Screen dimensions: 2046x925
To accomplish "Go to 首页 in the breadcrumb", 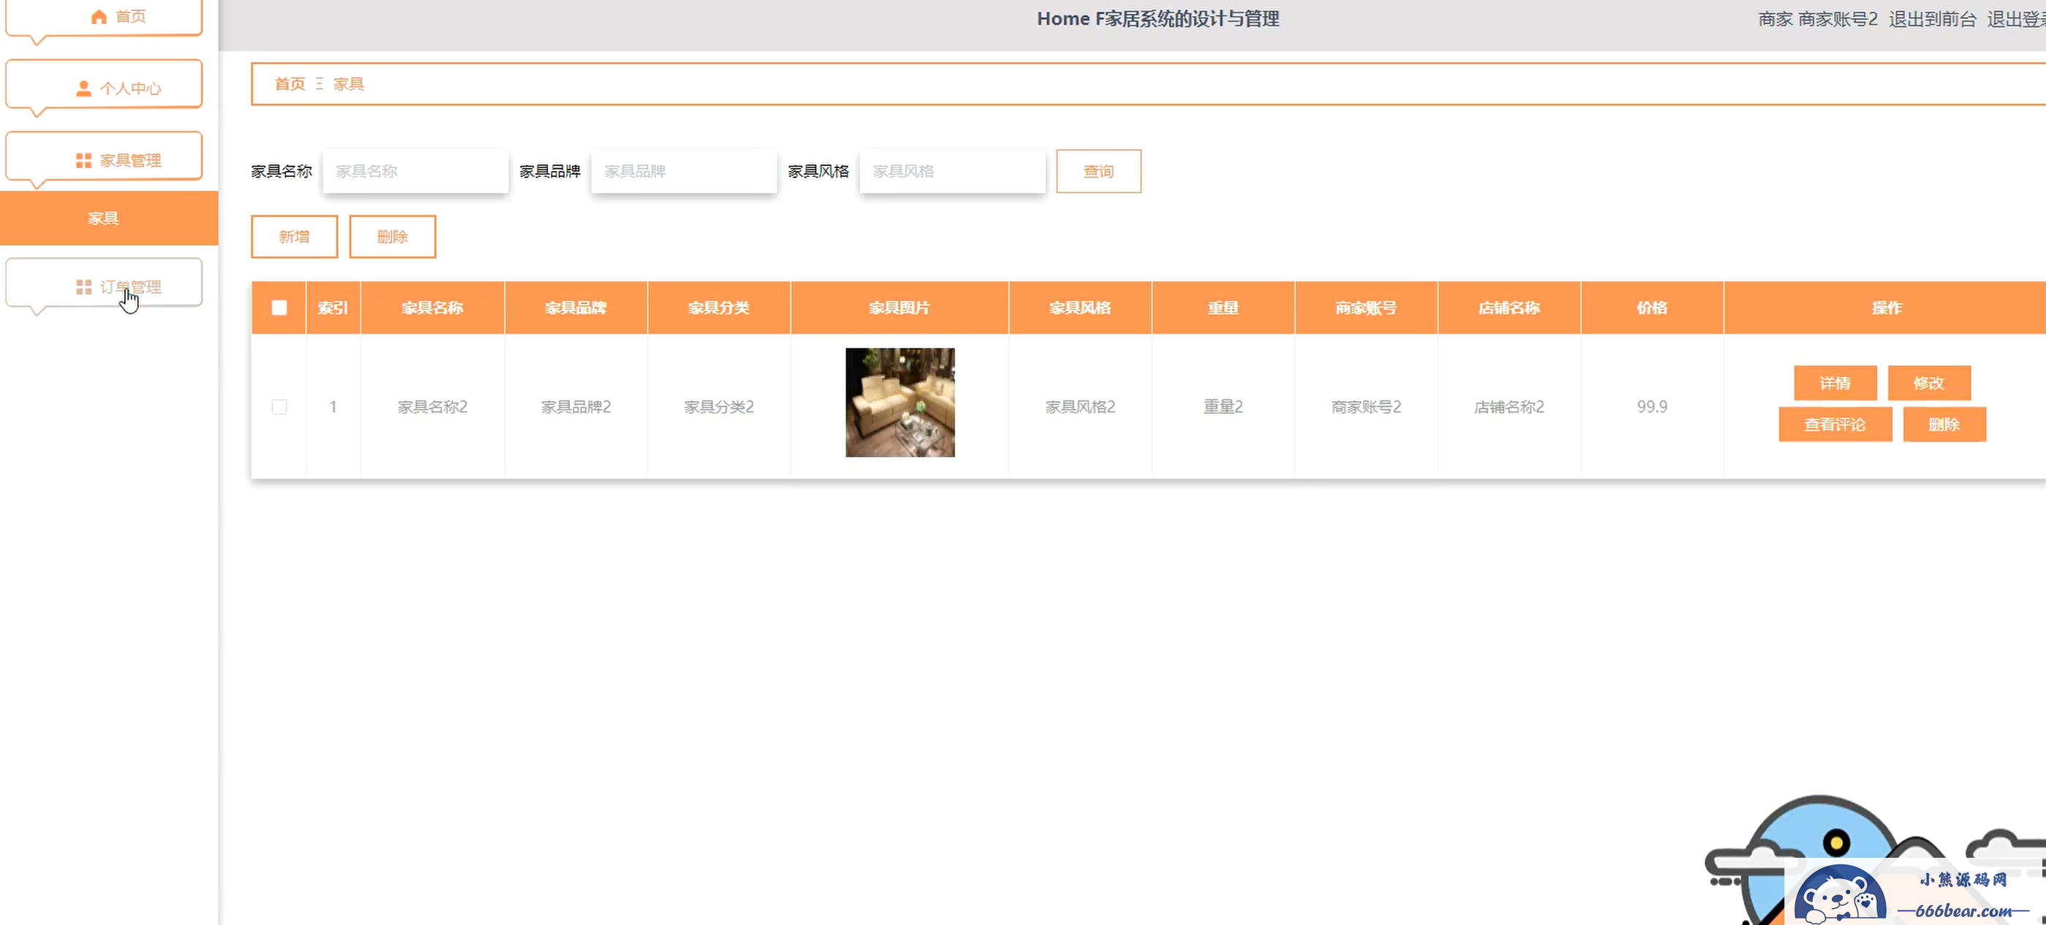I will [x=290, y=84].
